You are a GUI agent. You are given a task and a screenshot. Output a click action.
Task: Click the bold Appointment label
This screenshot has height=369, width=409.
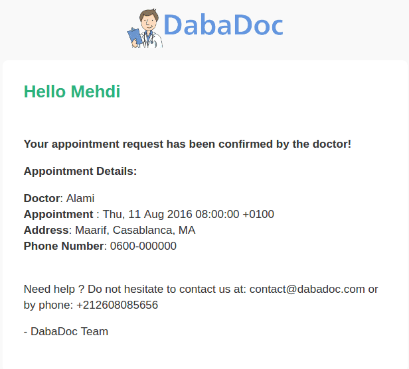click(58, 215)
